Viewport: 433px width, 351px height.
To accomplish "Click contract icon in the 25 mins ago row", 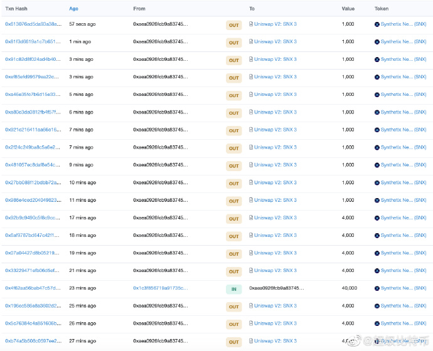I will pyautogui.click(x=251, y=306).
